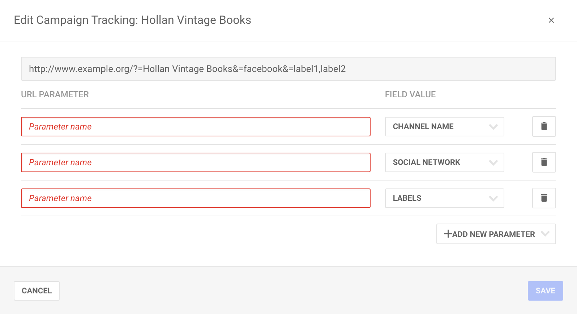
Task: Click the chevron arrow beside Social Network
Action: coord(493,162)
